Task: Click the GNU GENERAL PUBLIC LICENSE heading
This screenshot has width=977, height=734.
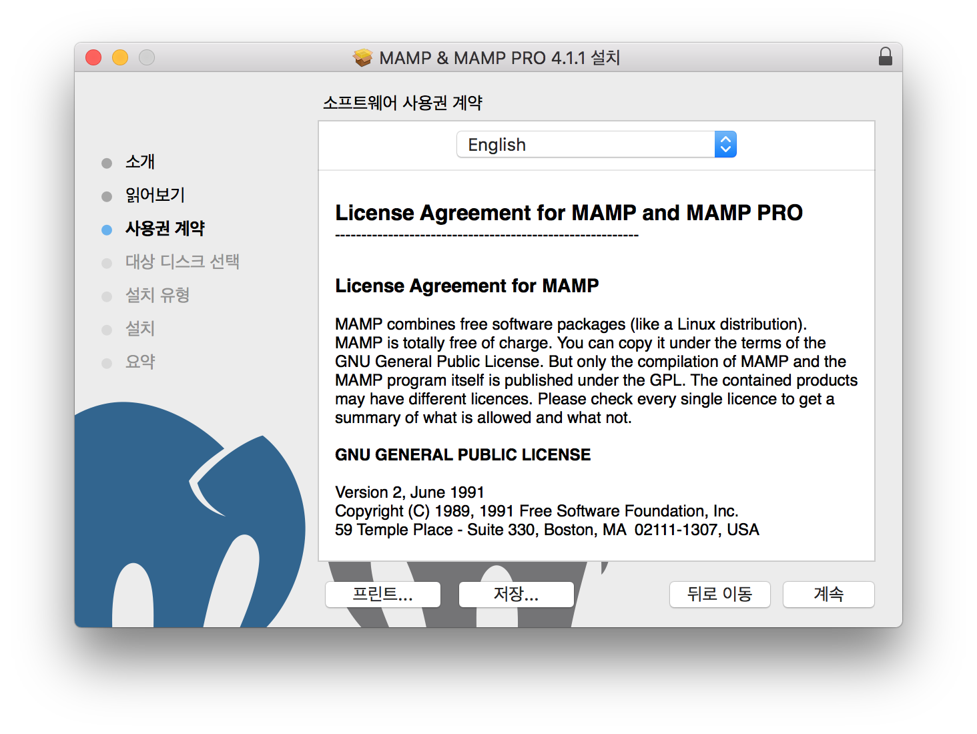Action: (462, 455)
